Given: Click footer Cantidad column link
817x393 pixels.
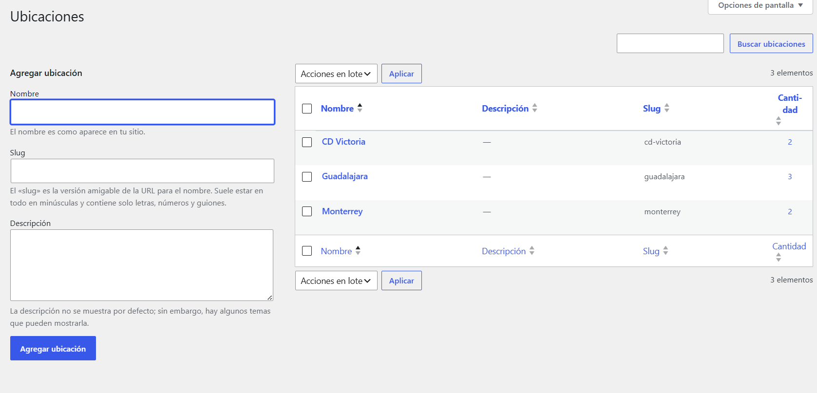Looking at the screenshot, I should pyautogui.click(x=789, y=246).
